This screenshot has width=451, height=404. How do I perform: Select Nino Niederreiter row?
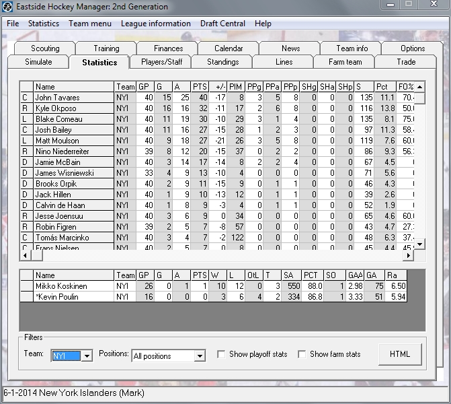pyautogui.click(x=217, y=151)
